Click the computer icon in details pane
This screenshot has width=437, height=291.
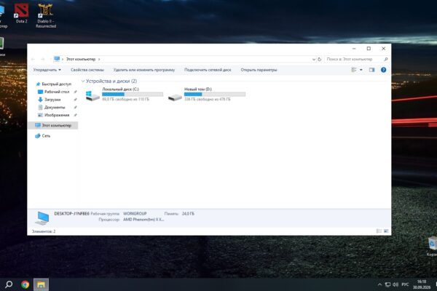pyautogui.click(x=42, y=218)
